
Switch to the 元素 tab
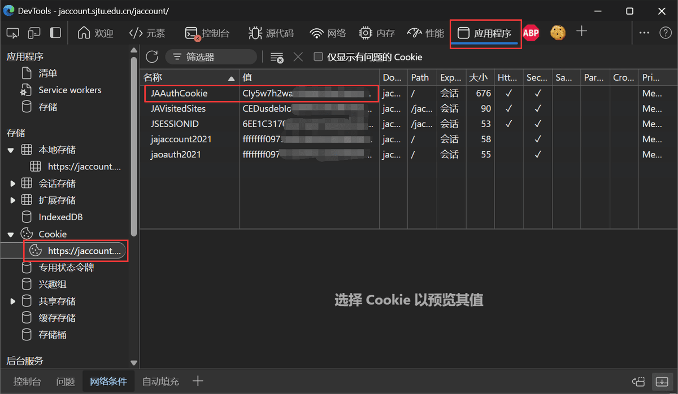click(x=147, y=33)
